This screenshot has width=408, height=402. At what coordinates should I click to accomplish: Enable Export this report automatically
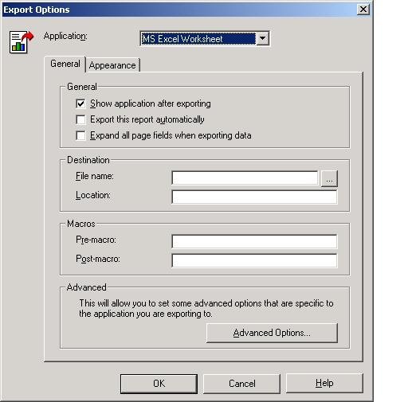click(x=80, y=119)
